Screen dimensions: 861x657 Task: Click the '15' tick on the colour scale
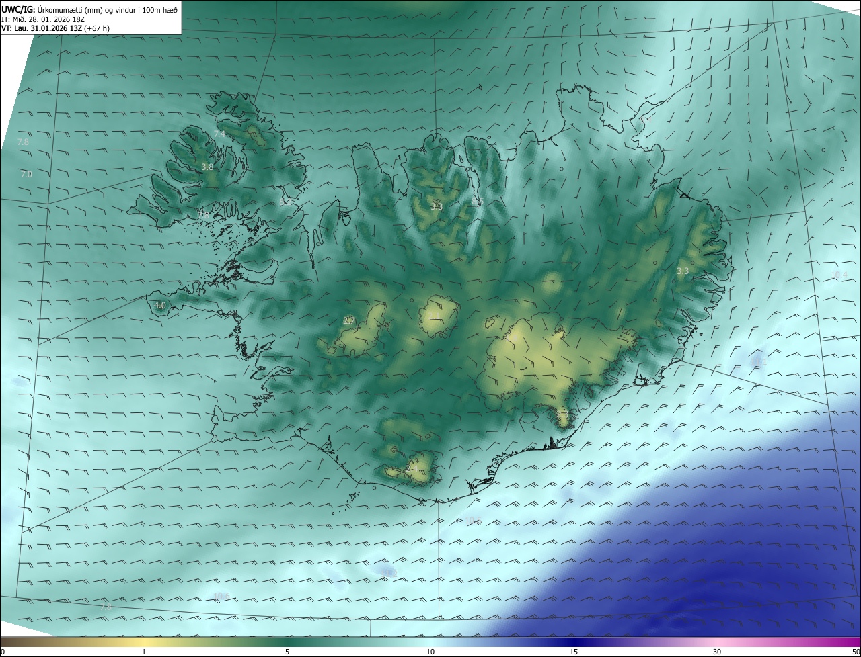tap(574, 652)
